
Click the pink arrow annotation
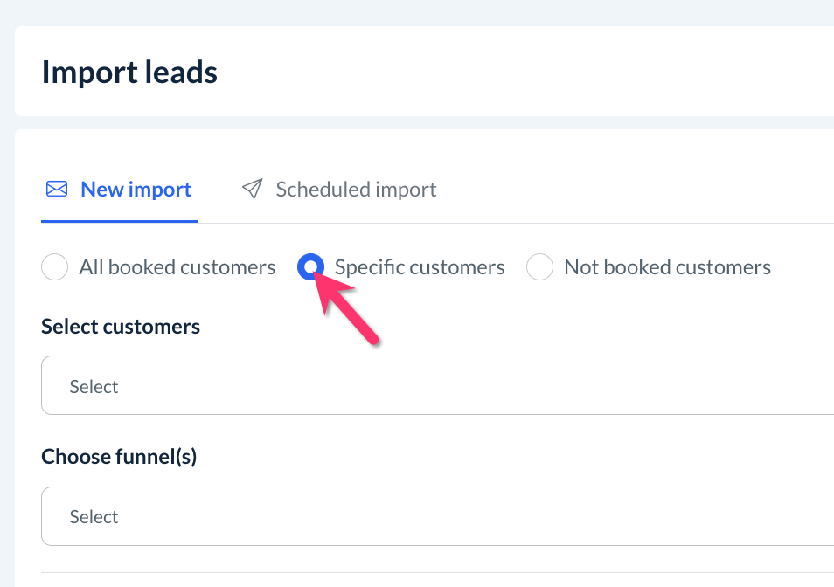click(350, 310)
